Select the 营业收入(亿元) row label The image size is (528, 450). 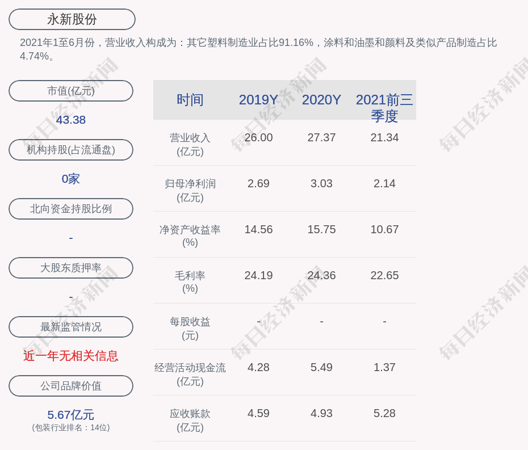[190, 145]
